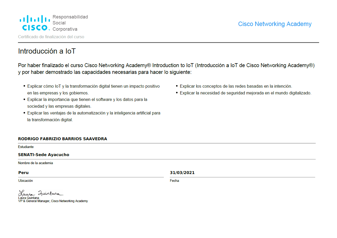The image size is (337, 238).
Task: Click the Fecha label
Action: click(x=174, y=181)
